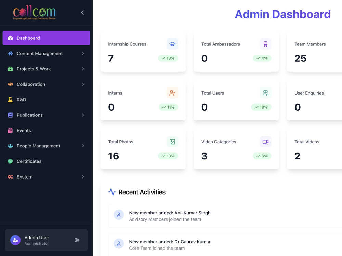The image size is (342, 256).
Task: Open the Team Members card title
Action: click(310, 44)
